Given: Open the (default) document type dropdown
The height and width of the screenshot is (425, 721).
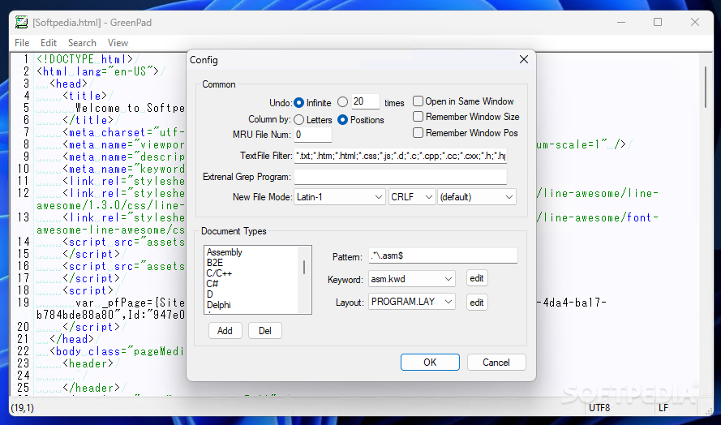Looking at the screenshot, I should [477, 197].
